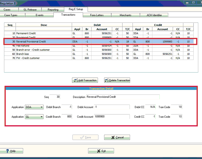Click the Exit button
202x159 pixels.
tap(101, 151)
